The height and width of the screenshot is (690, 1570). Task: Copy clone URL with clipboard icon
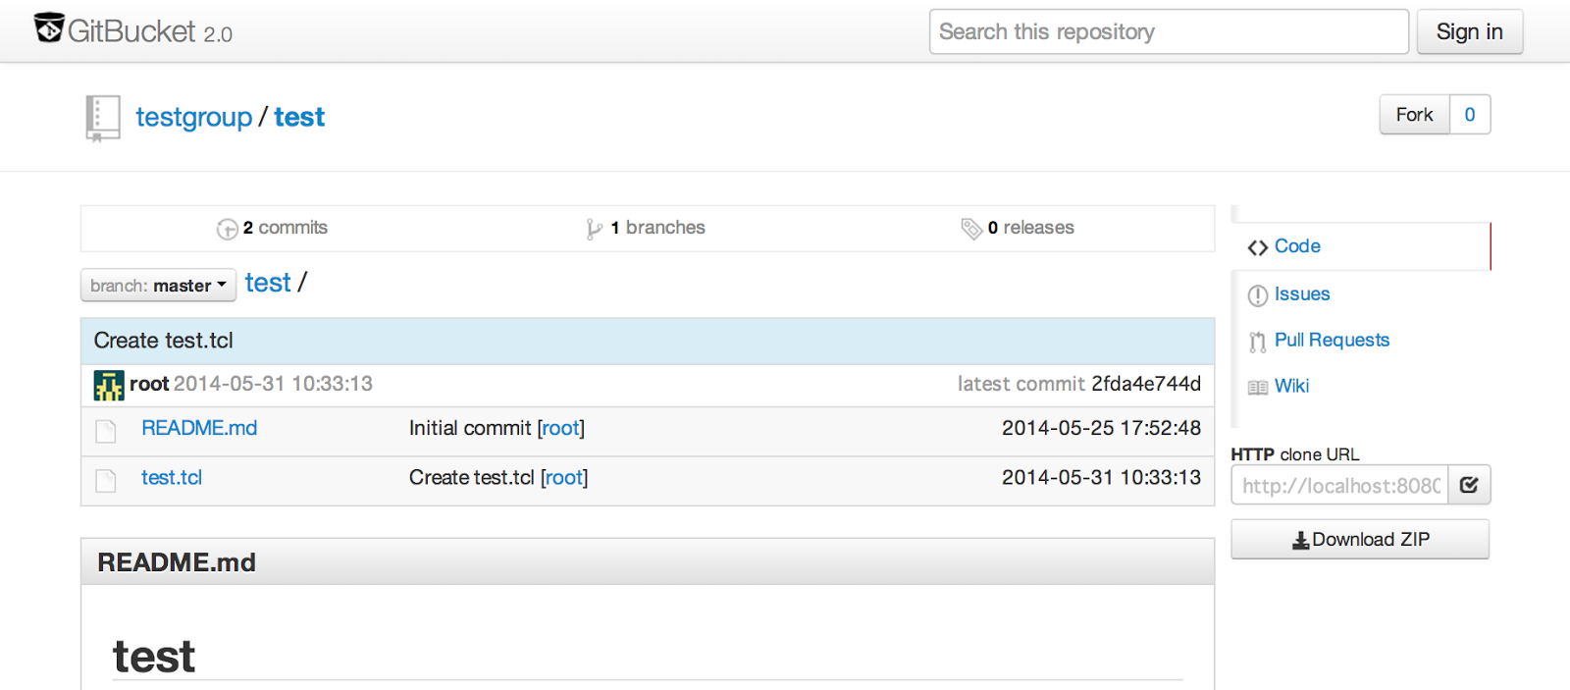click(x=1469, y=485)
